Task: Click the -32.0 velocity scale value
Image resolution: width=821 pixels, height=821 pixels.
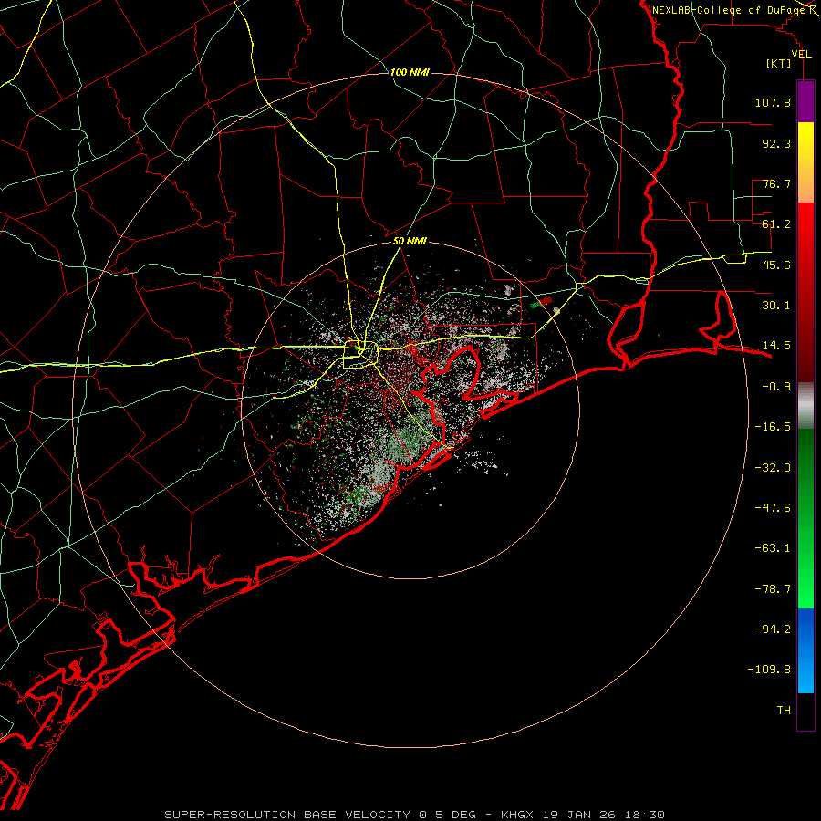Action: (x=773, y=468)
